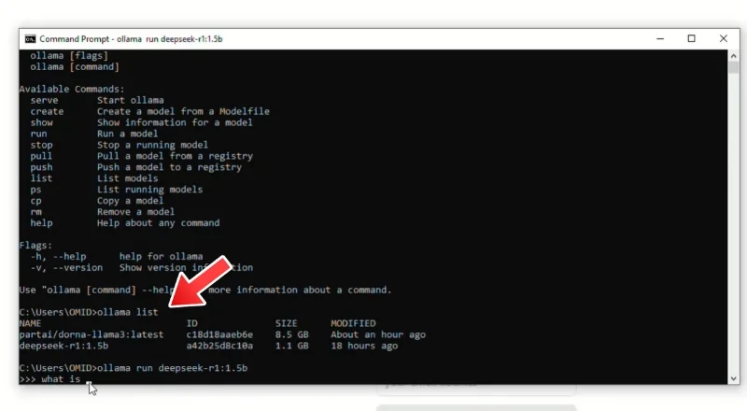The image size is (747, 411).
Task: Click the 'deepseek-r1:1.5b' model entry in list
Action: click(x=63, y=346)
